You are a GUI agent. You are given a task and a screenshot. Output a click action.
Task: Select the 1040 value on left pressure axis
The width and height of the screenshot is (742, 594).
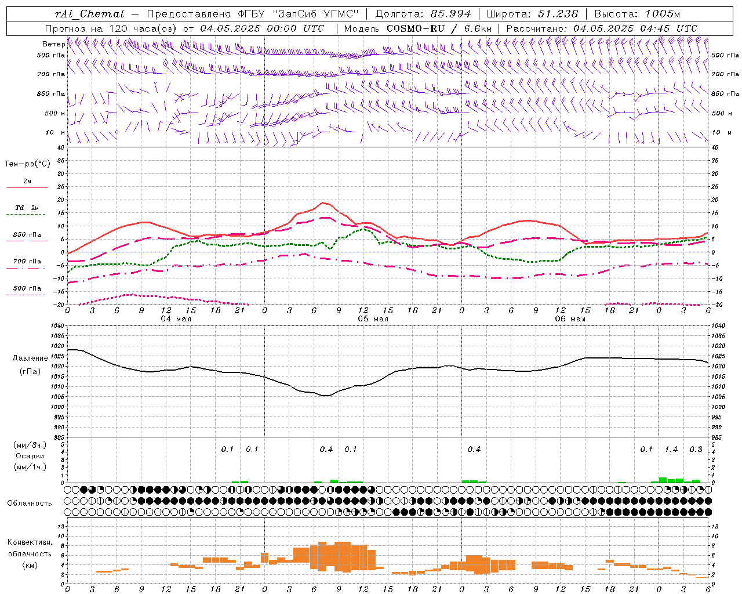[57, 326]
